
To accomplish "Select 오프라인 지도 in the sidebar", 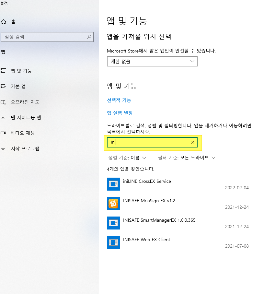I will click(x=25, y=102).
